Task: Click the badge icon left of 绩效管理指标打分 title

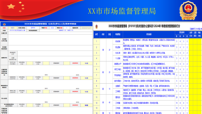Action: (x=97, y=27)
